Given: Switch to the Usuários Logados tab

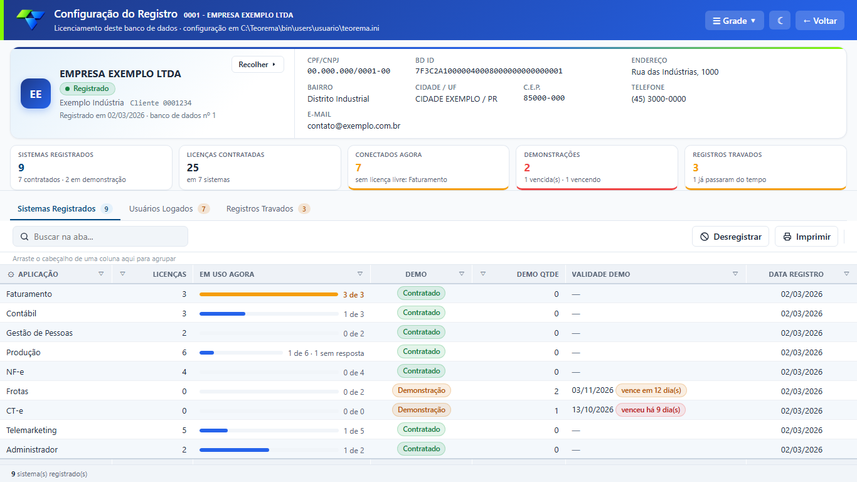Looking at the screenshot, I should [x=169, y=209].
